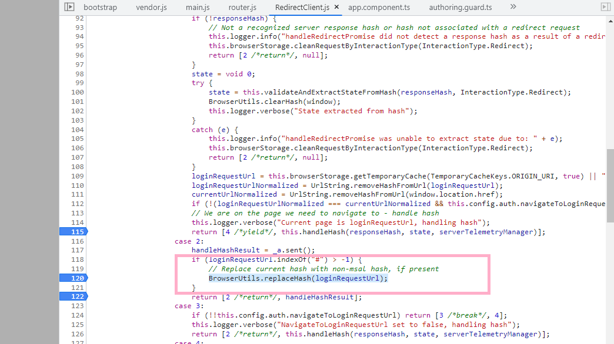The height and width of the screenshot is (344, 614).
Task: Remove the breakpoint on line 115
Action: (74, 232)
